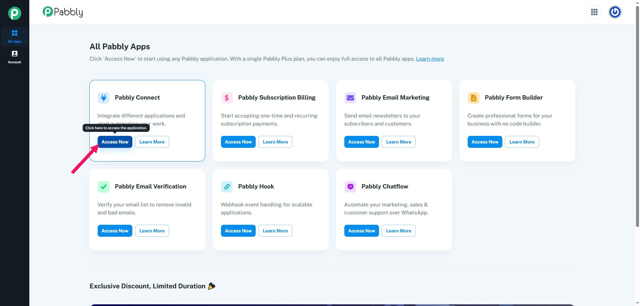Screen dimensions: 640x306
Task: Select the dollar icon on Pabbly Subscription Billing
Action: click(x=227, y=98)
